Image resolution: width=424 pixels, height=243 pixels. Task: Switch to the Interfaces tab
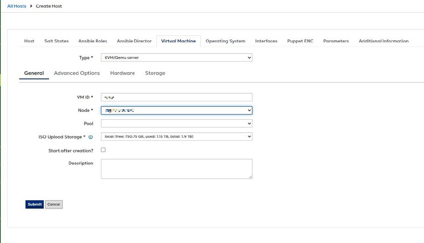point(266,41)
